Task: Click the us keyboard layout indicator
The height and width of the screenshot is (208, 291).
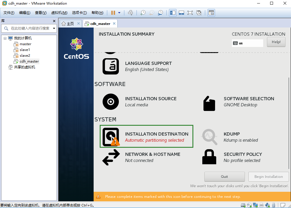Action: click(x=247, y=43)
